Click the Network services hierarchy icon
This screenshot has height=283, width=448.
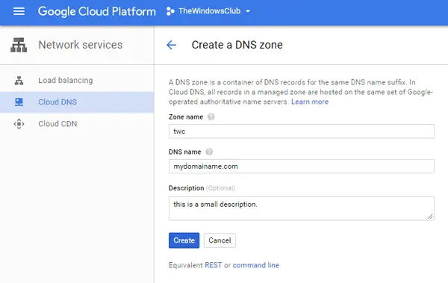coord(19,45)
